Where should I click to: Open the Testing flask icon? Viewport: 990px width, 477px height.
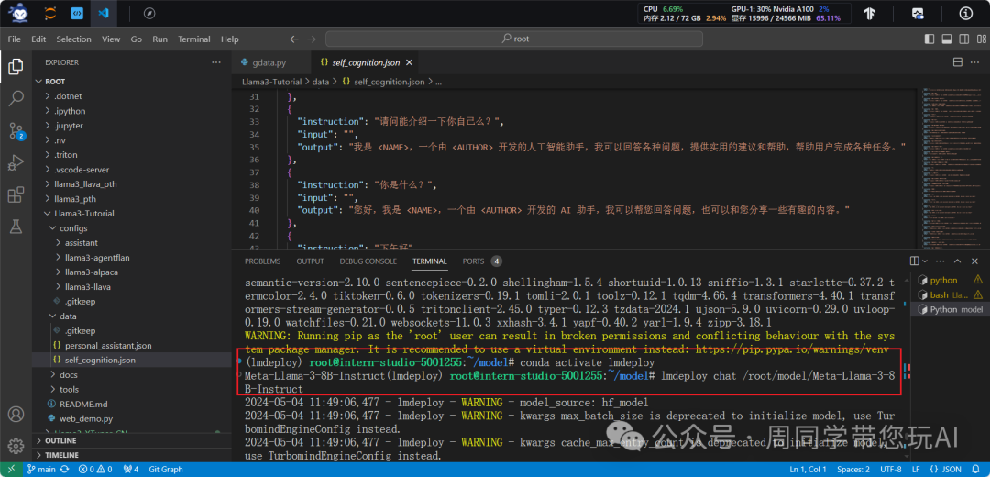coord(16,226)
